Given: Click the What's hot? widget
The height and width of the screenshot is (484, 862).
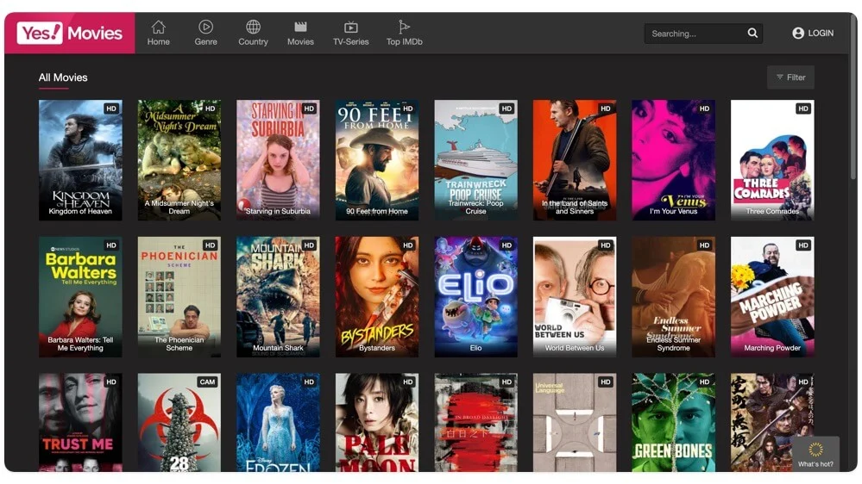Looking at the screenshot, I should coord(815,454).
